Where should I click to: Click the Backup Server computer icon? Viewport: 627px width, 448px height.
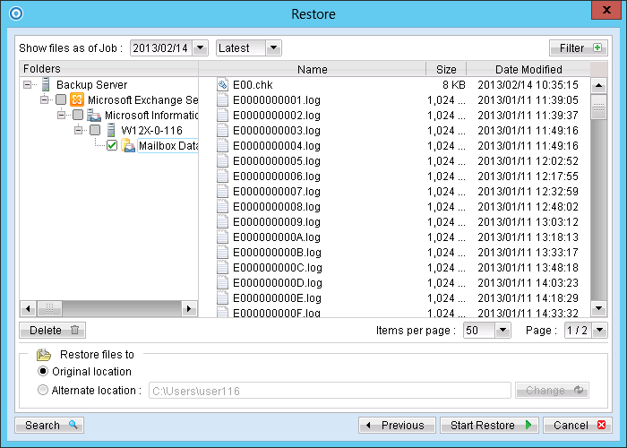(46, 84)
